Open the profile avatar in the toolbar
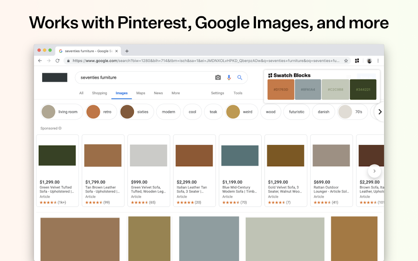The height and width of the screenshot is (261, 418). pos(369,61)
